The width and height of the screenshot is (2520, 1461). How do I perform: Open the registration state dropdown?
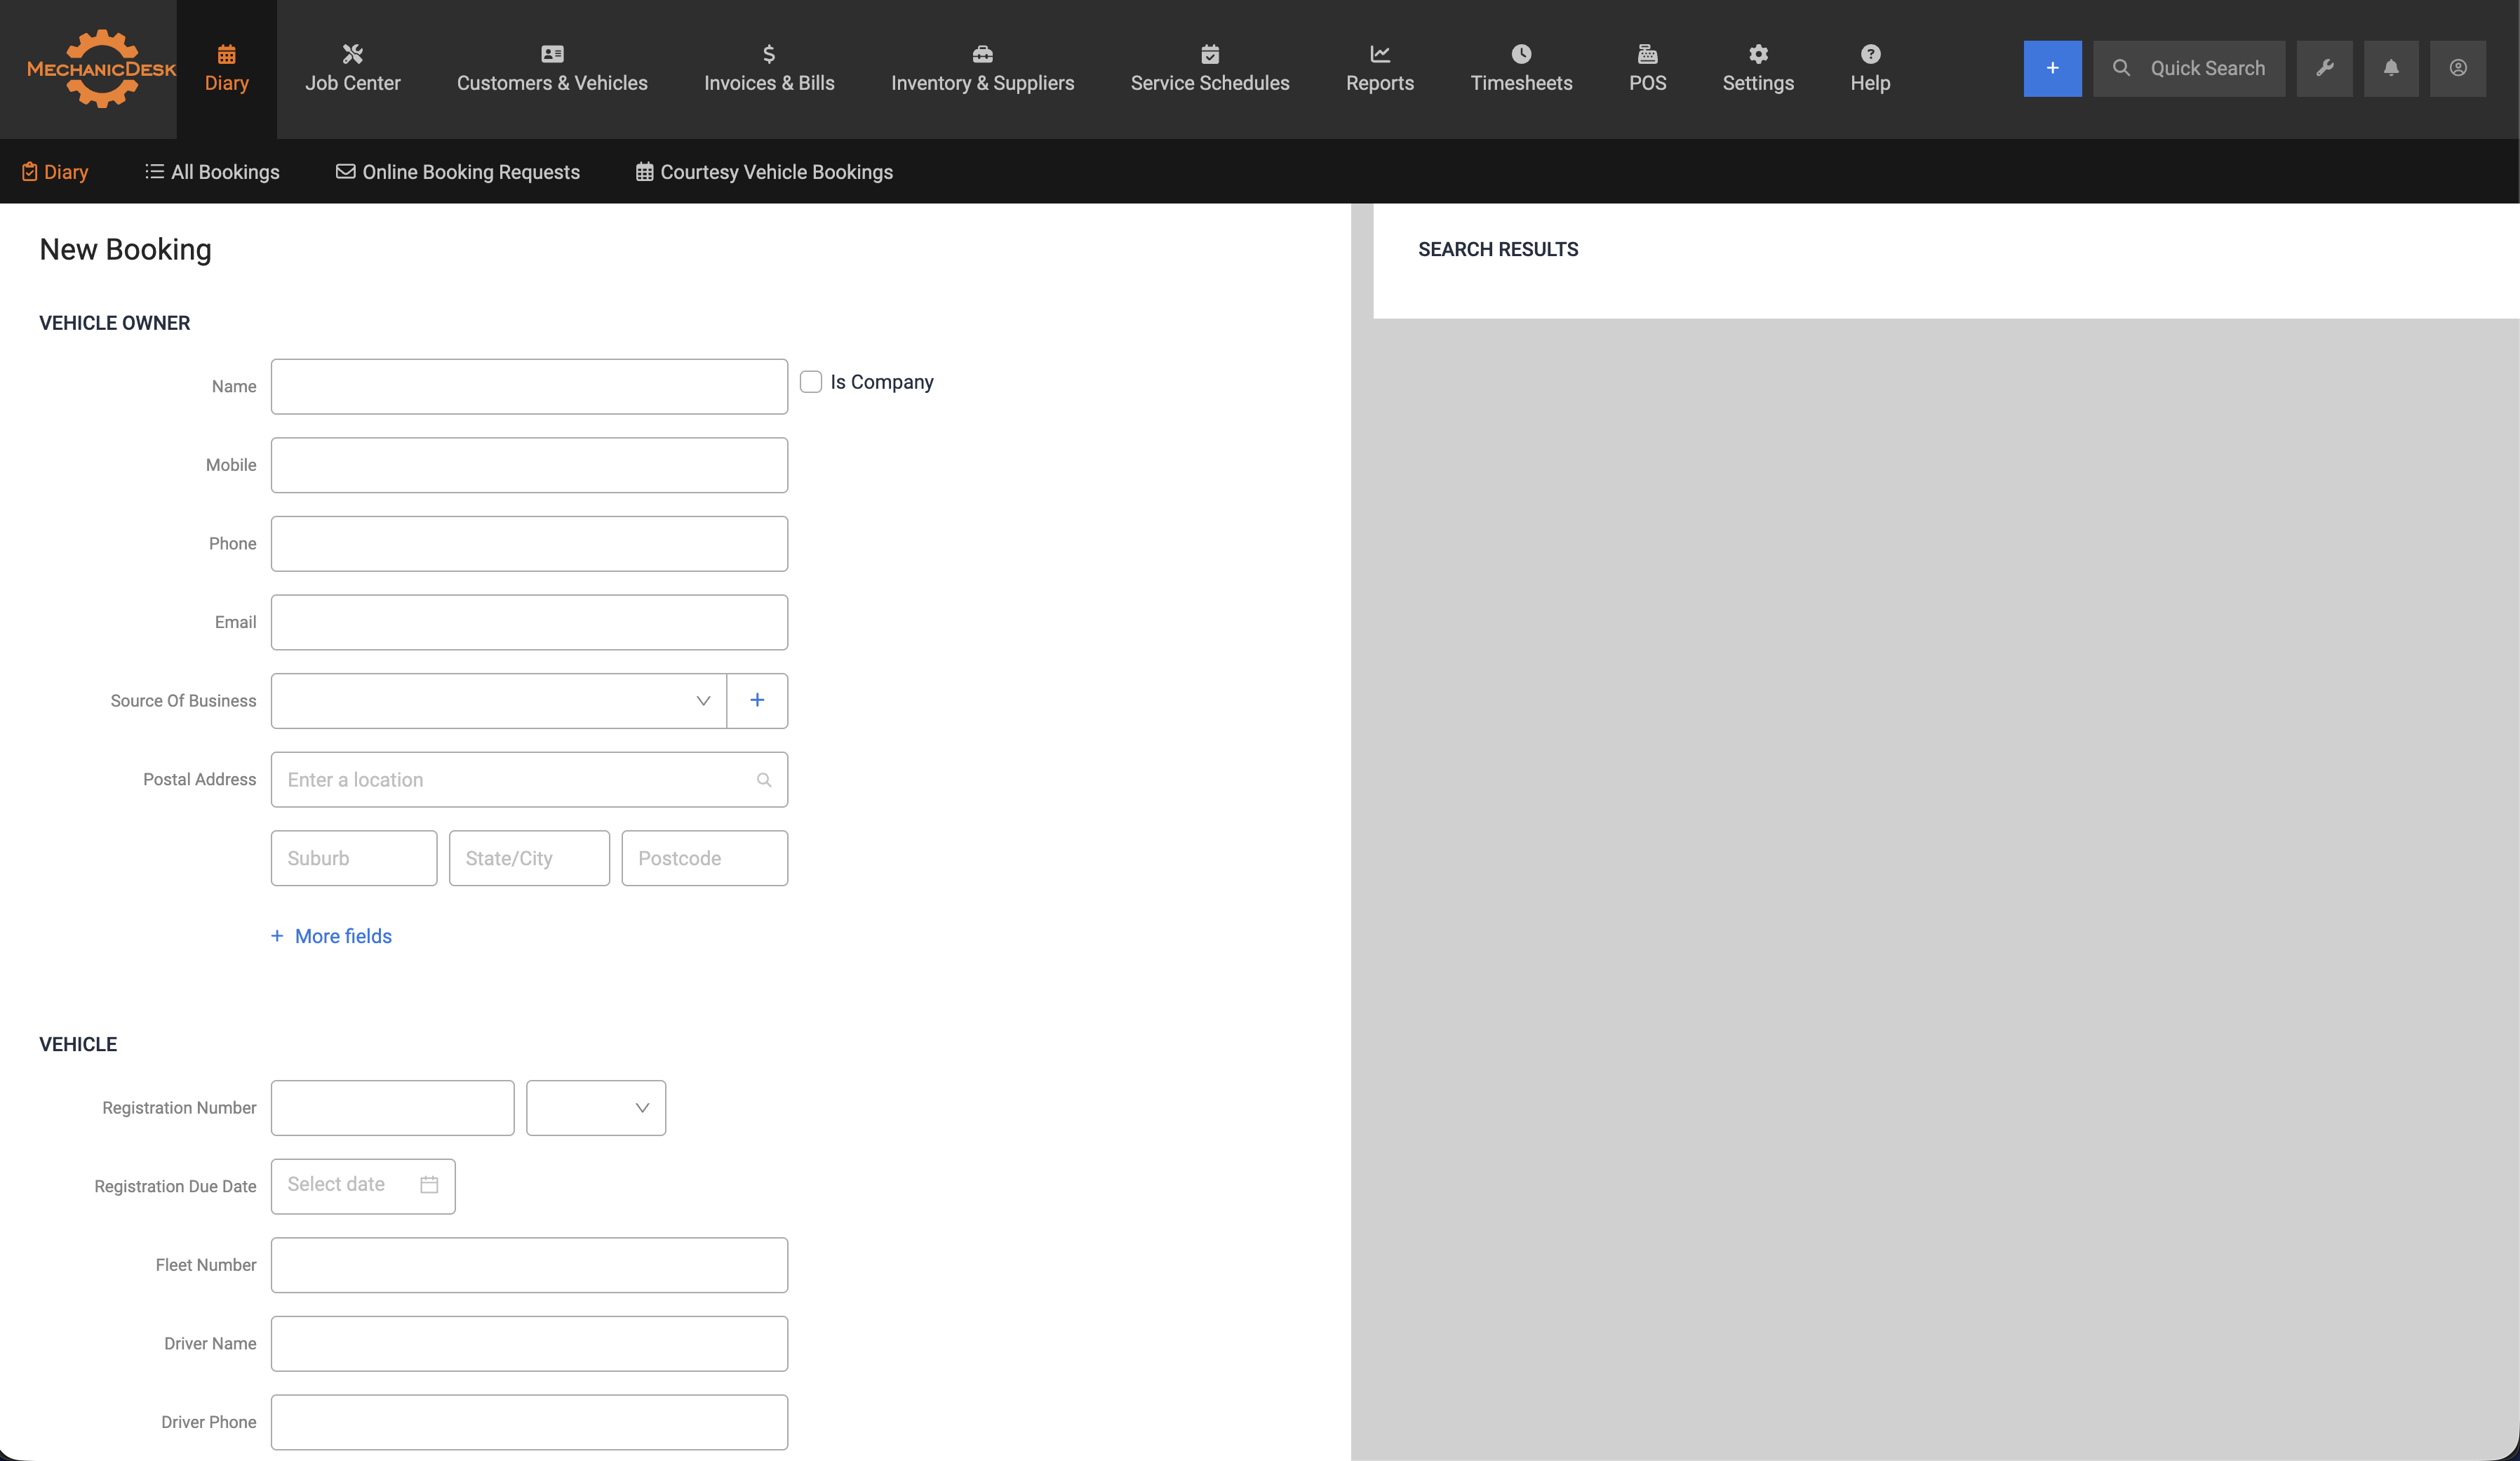[x=596, y=1107]
